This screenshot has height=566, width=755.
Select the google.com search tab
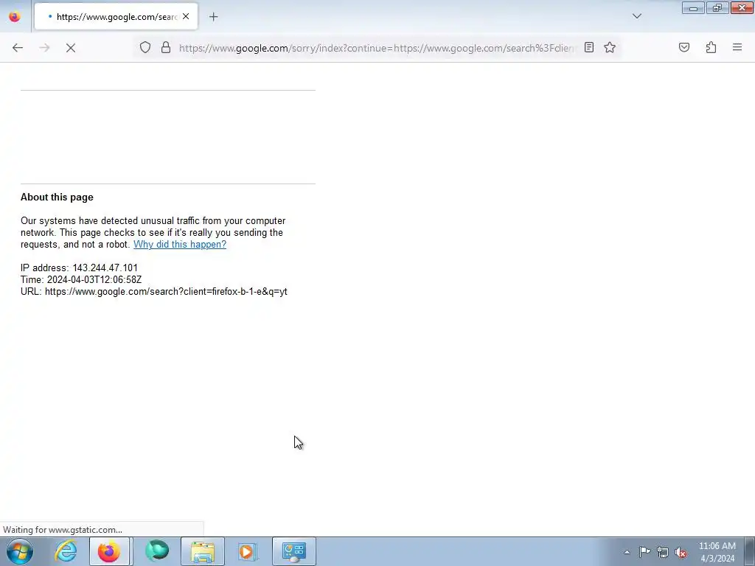(116, 17)
